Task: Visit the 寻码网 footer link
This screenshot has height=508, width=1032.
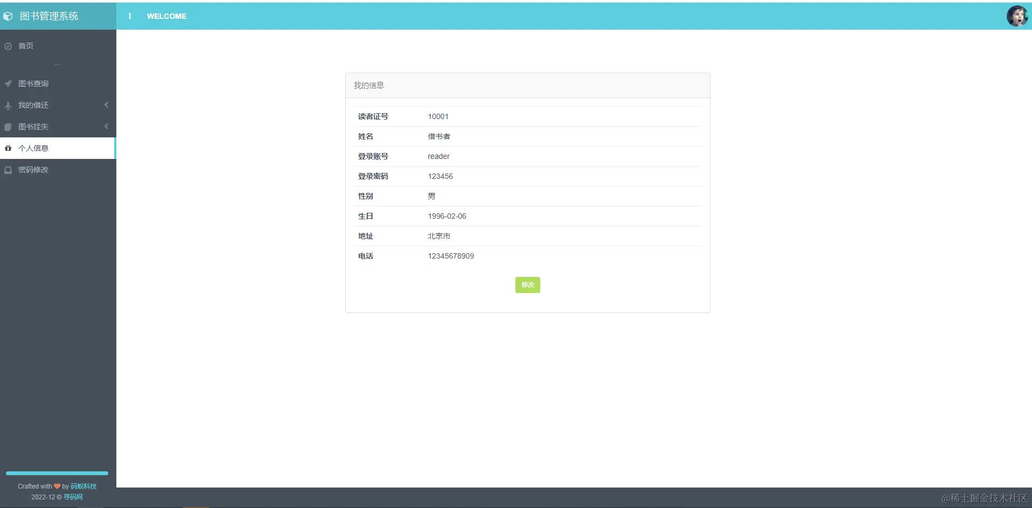Action: click(73, 497)
